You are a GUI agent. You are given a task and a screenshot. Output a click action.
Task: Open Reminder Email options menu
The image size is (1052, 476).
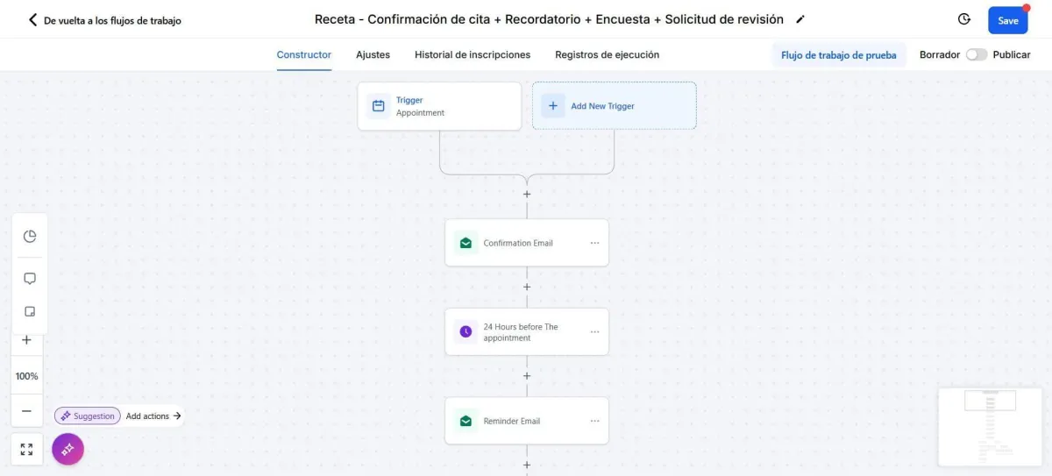click(594, 421)
